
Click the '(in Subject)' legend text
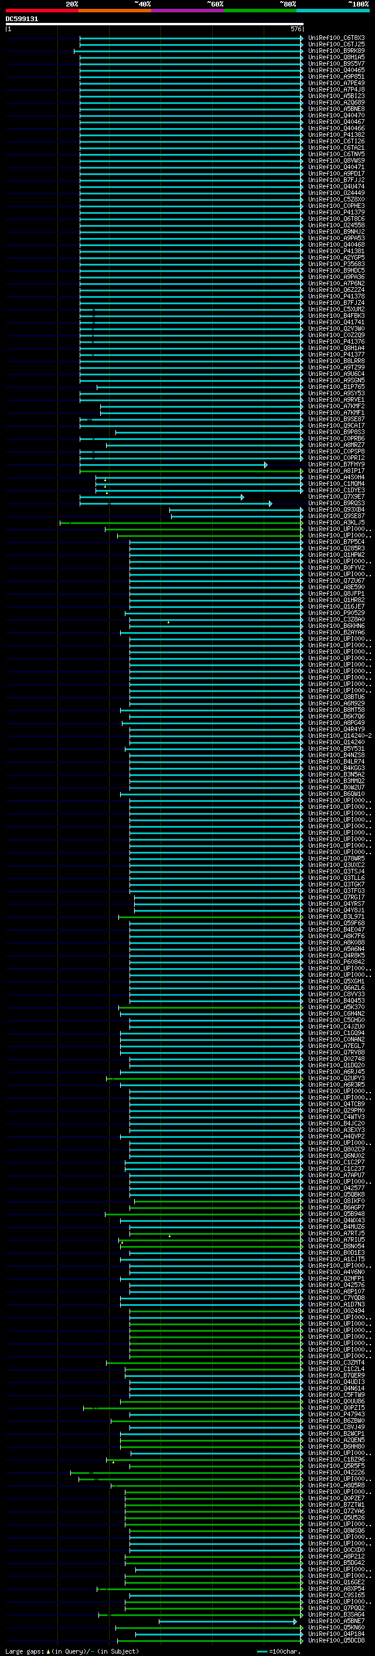(118, 1651)
